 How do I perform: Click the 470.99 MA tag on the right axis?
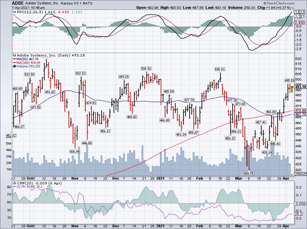click(301, 111)
